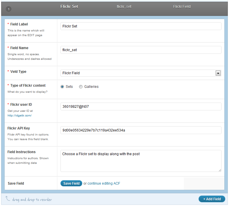
Task: Click the Field Label input box
Action: [x=141, y=26]
